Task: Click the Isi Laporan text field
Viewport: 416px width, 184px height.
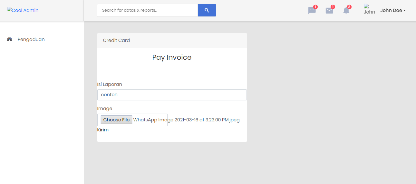Action: click(172, 95)
